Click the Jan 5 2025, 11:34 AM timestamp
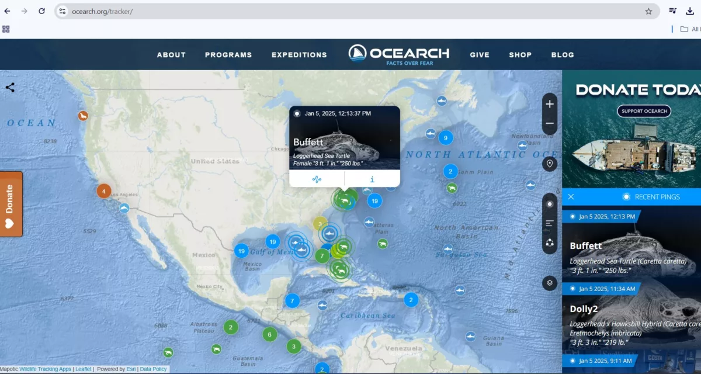The height and width of the screenshot is (374, 701). (606, 288)
